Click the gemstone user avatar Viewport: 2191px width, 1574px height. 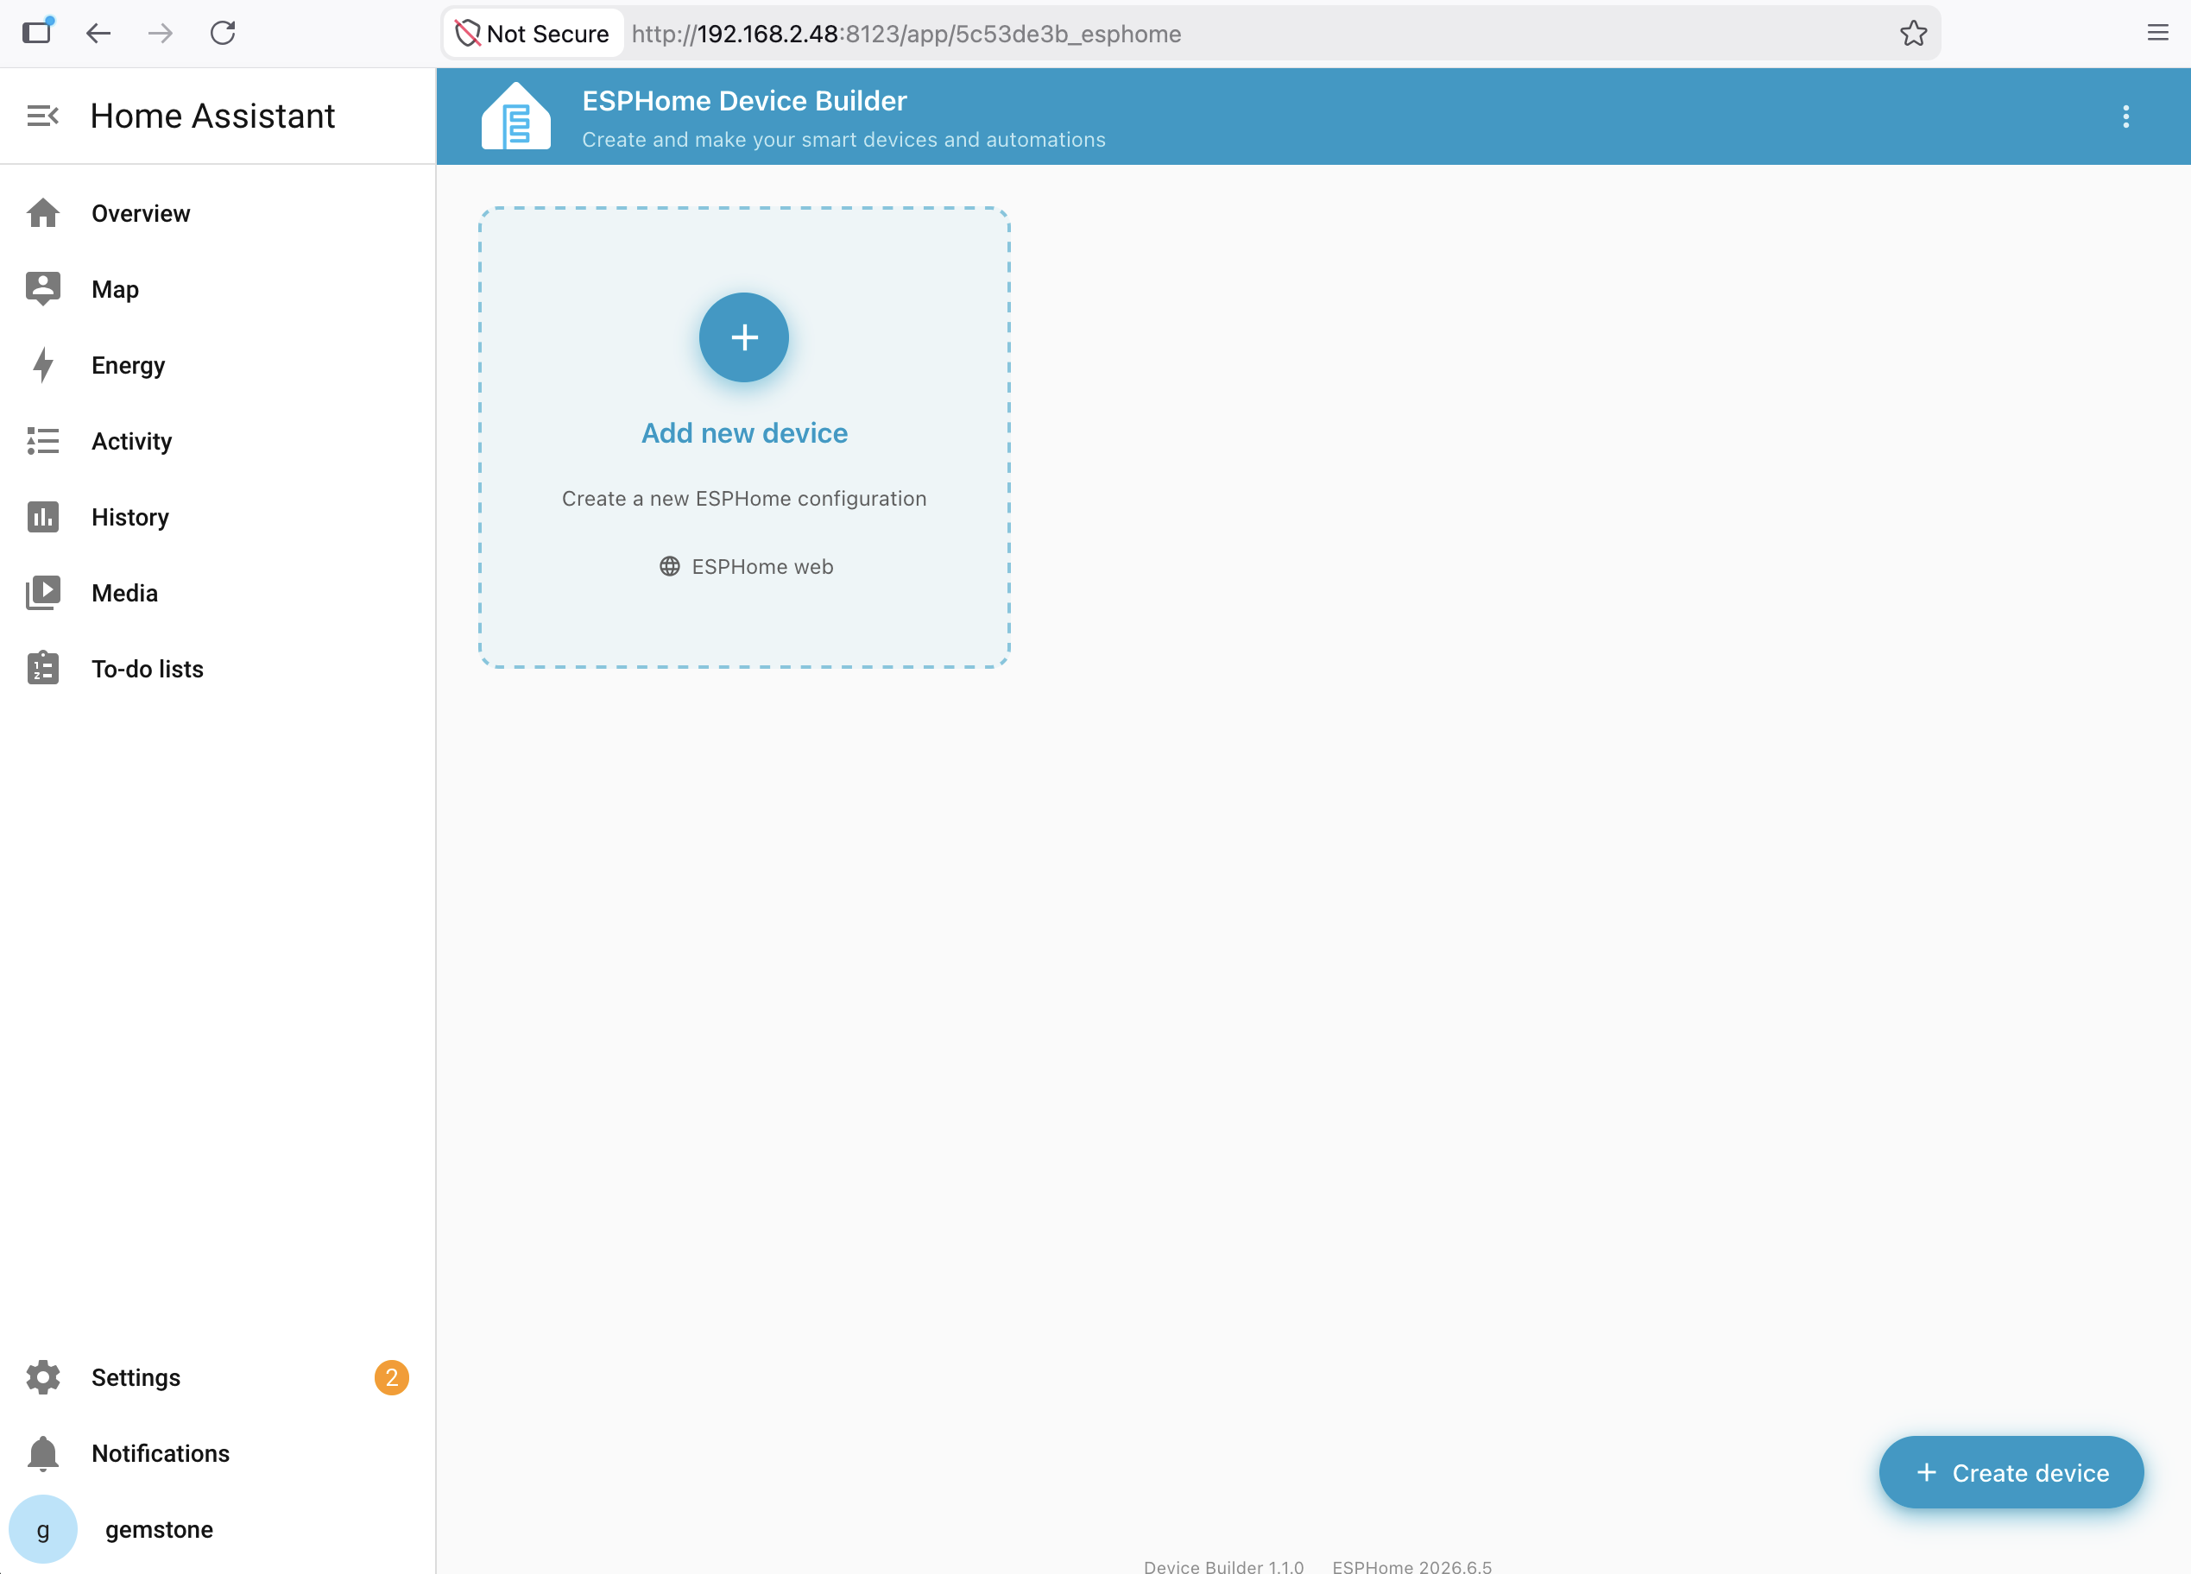tap(42, 1530)
